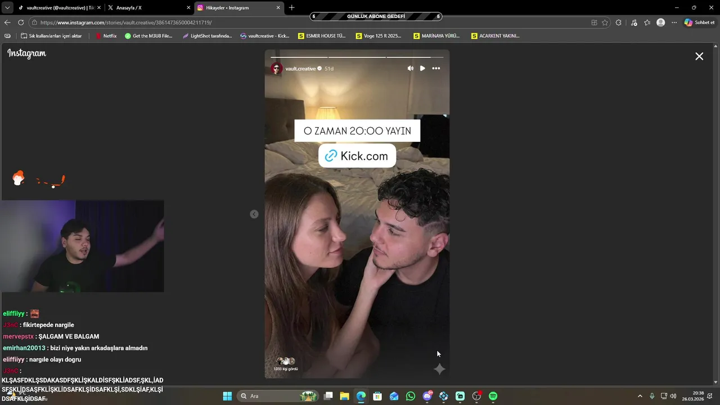Open the 'ACARKENT YAKINI...' bookmark
The width and height of the screenshot is (720, 405).
(495, 36)
